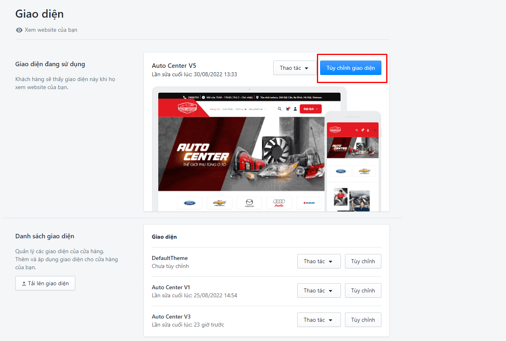Click Ford brand logo in desktop preview
The image size is (506, 341).
(x=189, y=203)
